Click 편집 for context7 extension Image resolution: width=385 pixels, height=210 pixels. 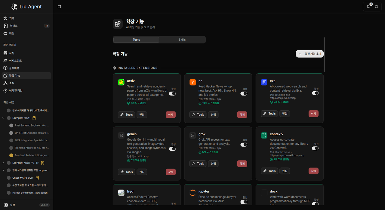click(x=285, y=171)
